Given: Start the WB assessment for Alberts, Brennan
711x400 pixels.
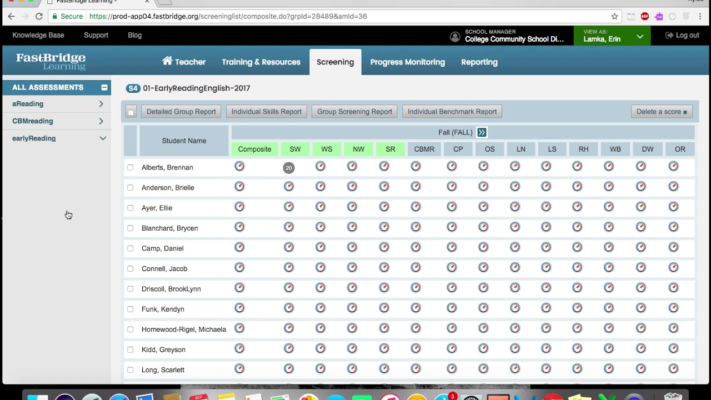Looking at the screenshot, I should pyautogui.click(x=609, y=166).
